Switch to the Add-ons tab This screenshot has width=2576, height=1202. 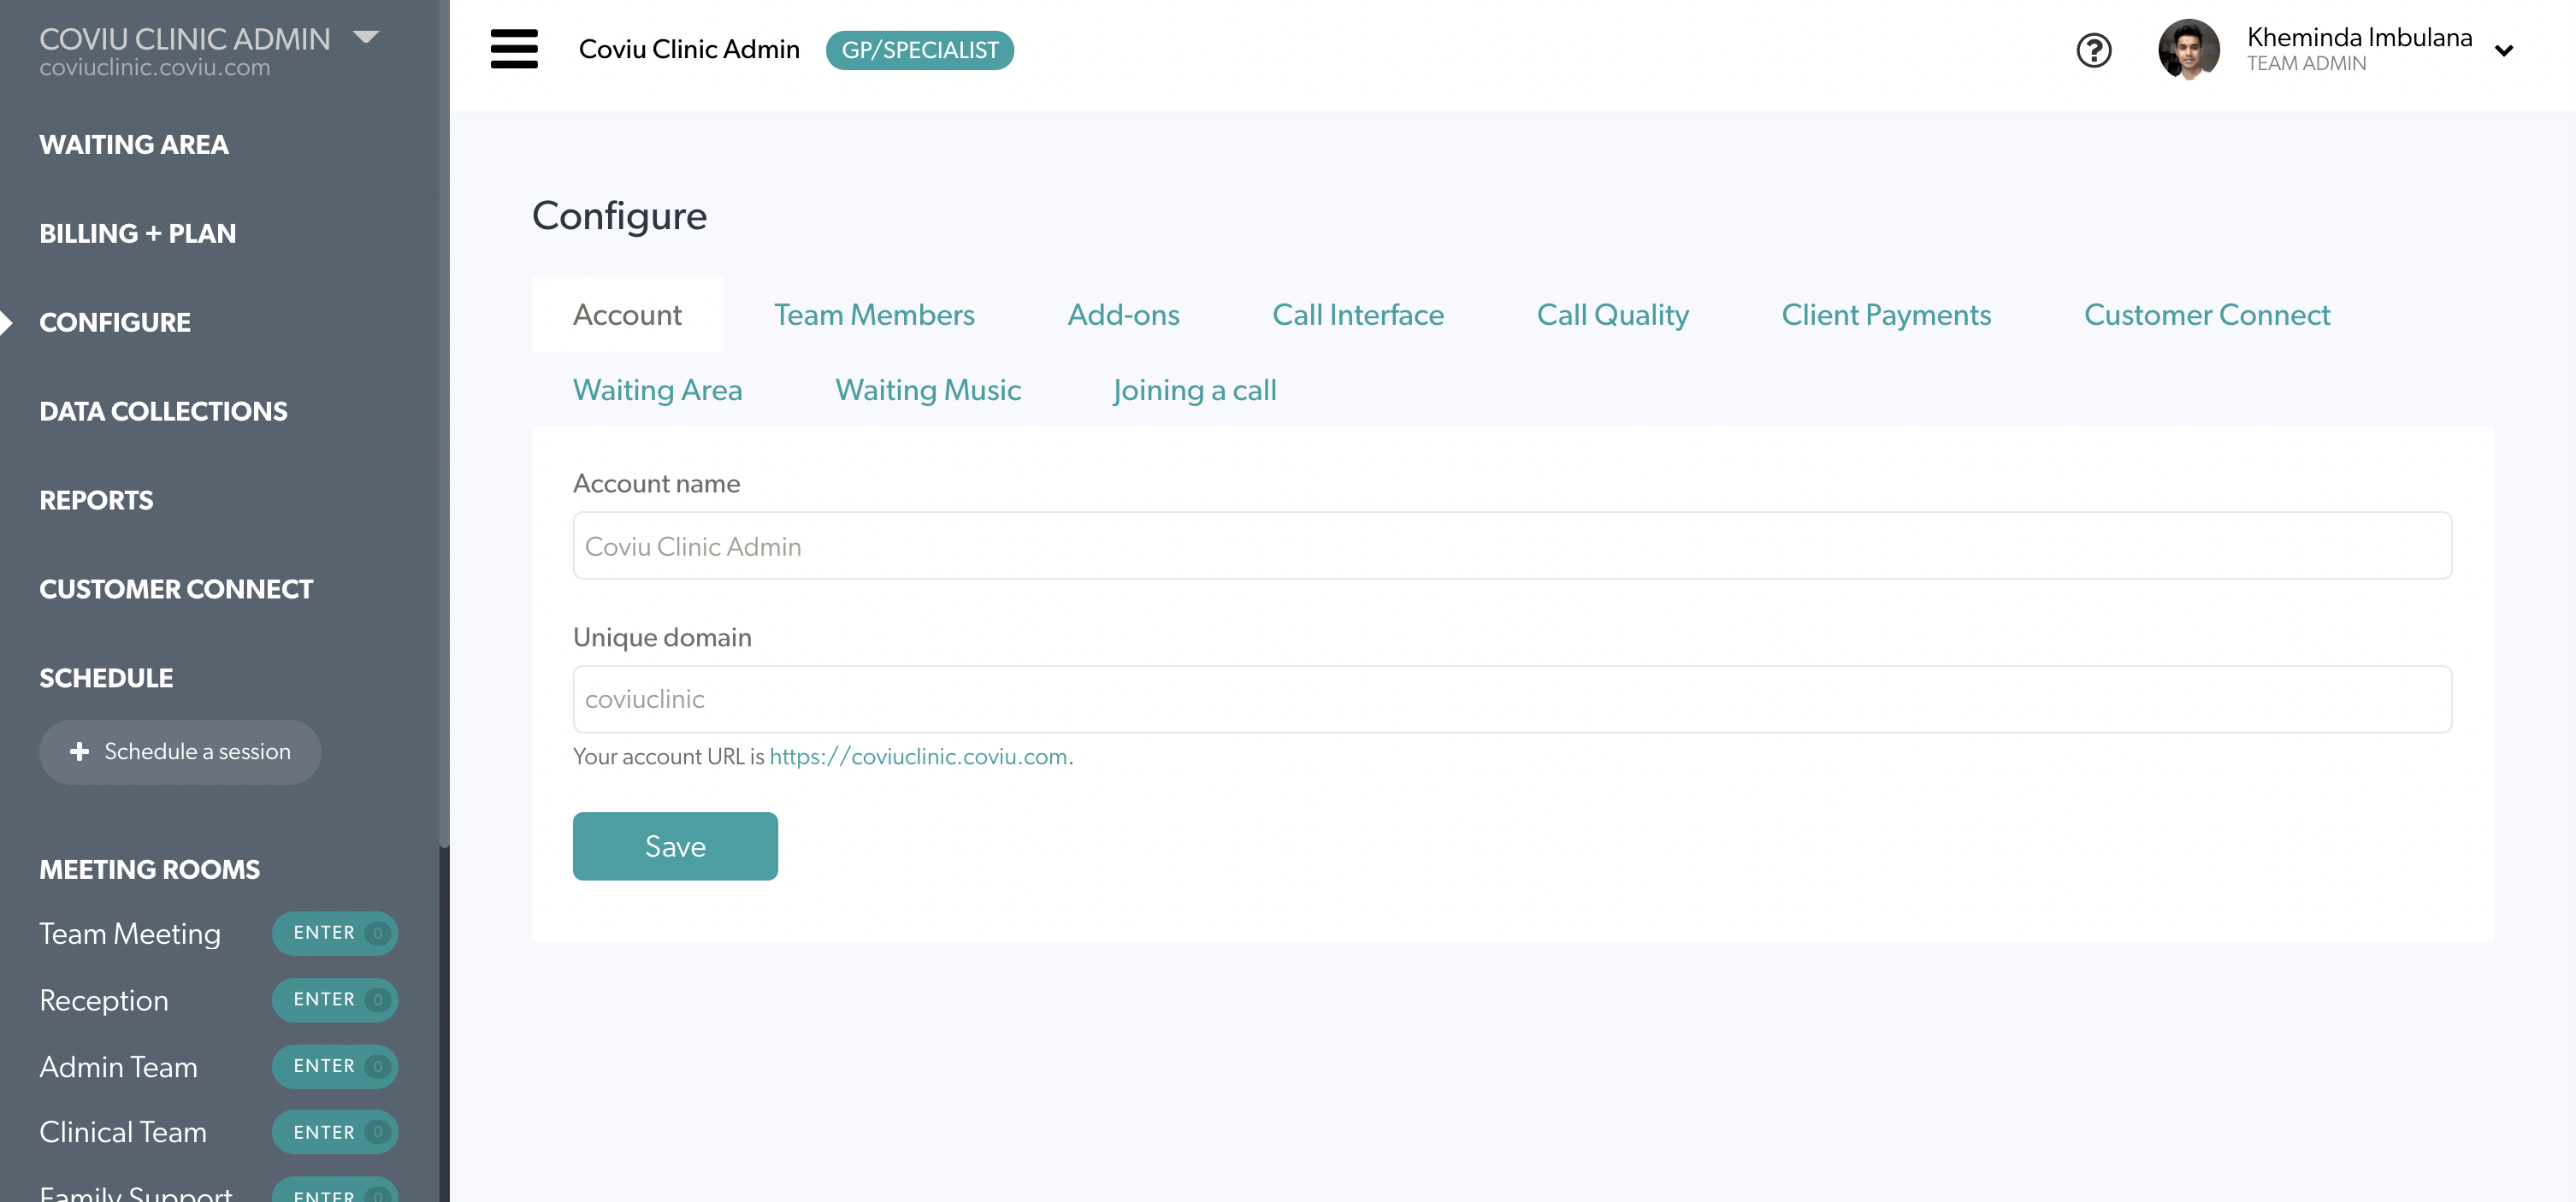(x=1123, y=315)
